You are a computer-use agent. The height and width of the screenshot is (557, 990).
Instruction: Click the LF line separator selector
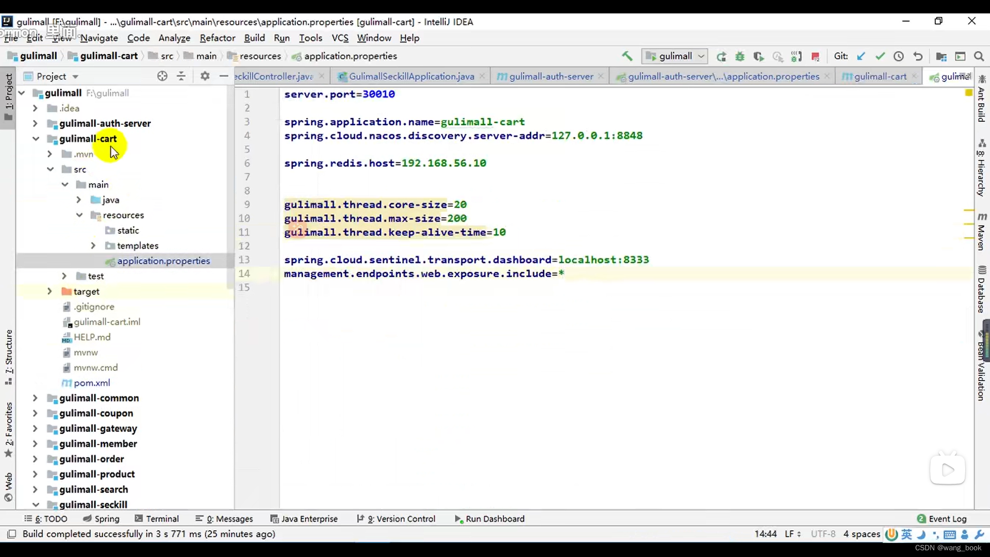click(793, 534)
